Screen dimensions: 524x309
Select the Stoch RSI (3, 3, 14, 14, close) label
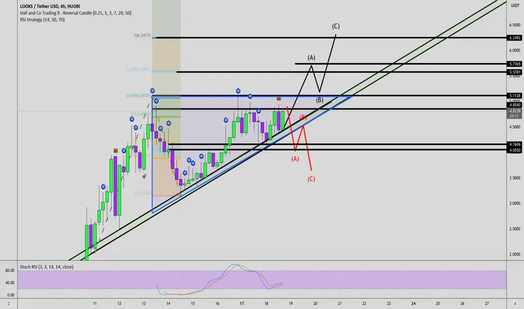(x=47, y=266)
